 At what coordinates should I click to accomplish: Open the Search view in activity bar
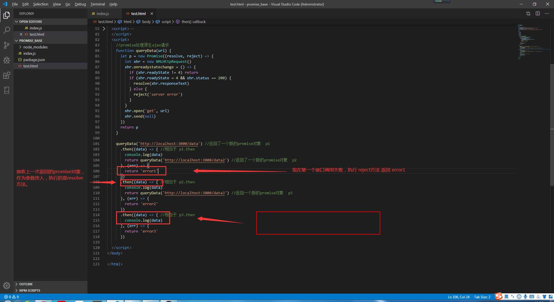point(7,30)
